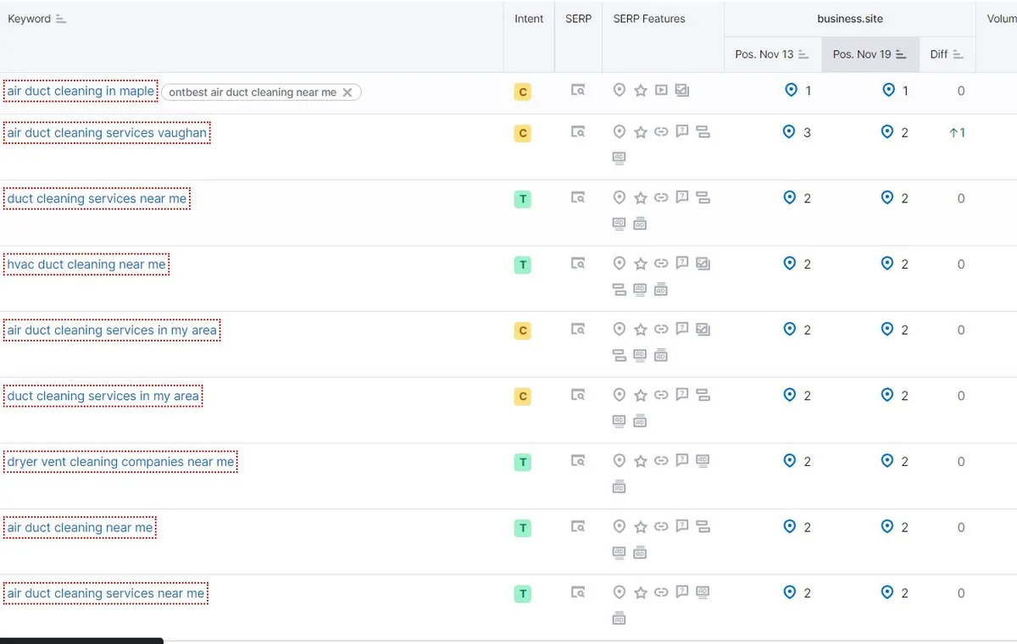Open keyword air duct cleaning services vaughan
The image size is (1017, 644).
(x=107, y=133)
